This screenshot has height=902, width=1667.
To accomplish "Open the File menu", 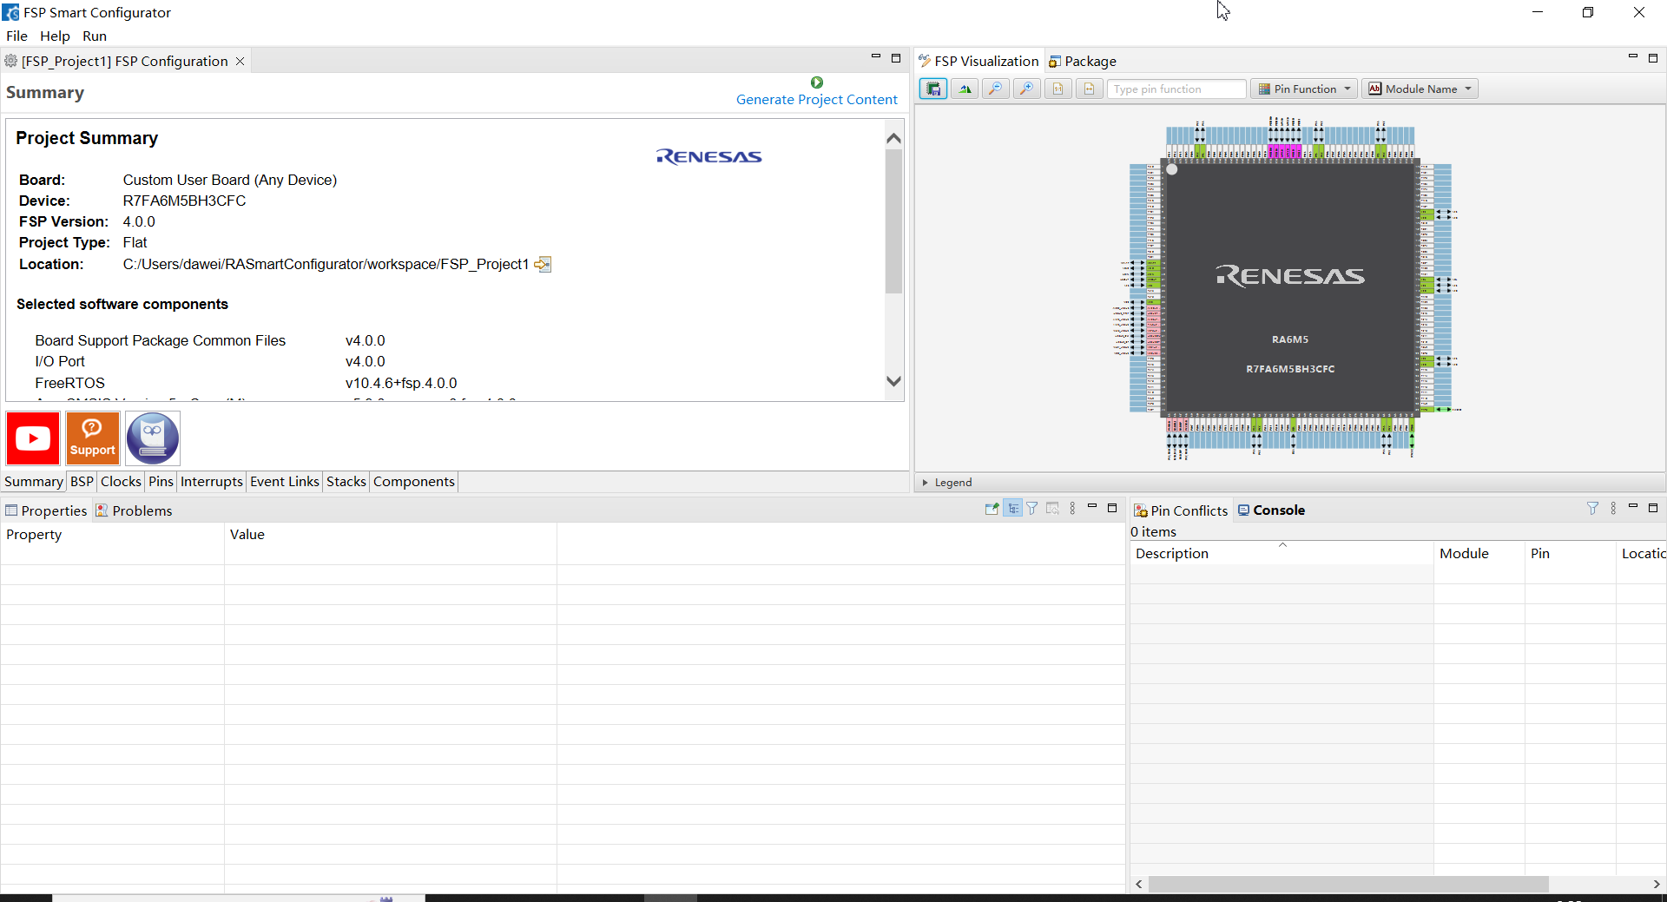I will (16, 36).
